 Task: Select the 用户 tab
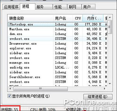tap(88, 7)
